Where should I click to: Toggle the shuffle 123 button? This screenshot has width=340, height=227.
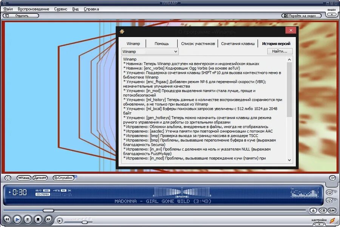[329, 201]
